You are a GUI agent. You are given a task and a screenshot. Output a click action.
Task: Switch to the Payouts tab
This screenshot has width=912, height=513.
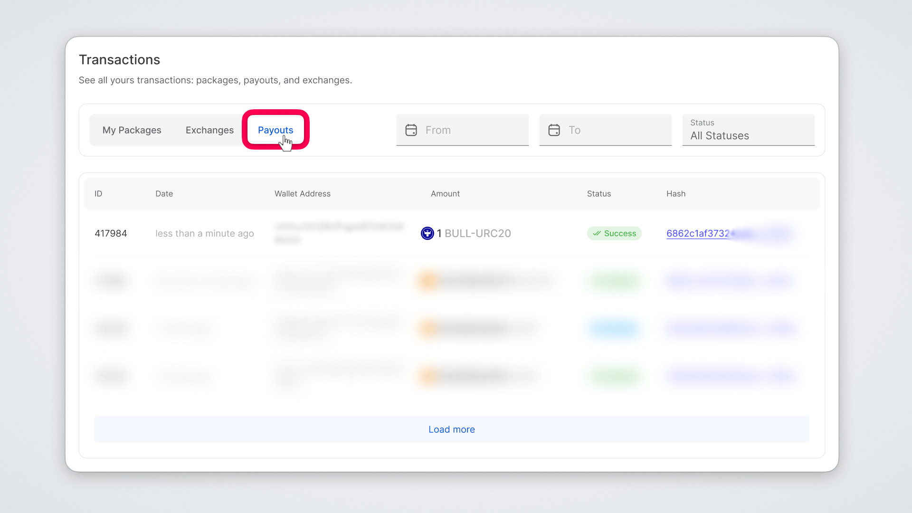coord(275,130)
